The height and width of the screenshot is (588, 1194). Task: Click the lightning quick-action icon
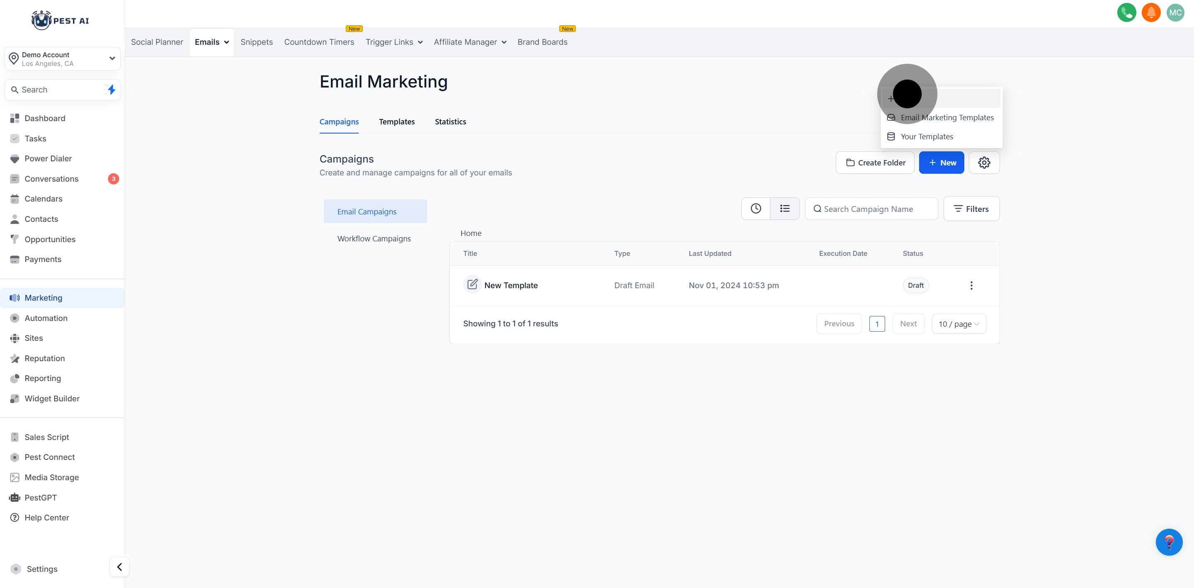(111, 90)
